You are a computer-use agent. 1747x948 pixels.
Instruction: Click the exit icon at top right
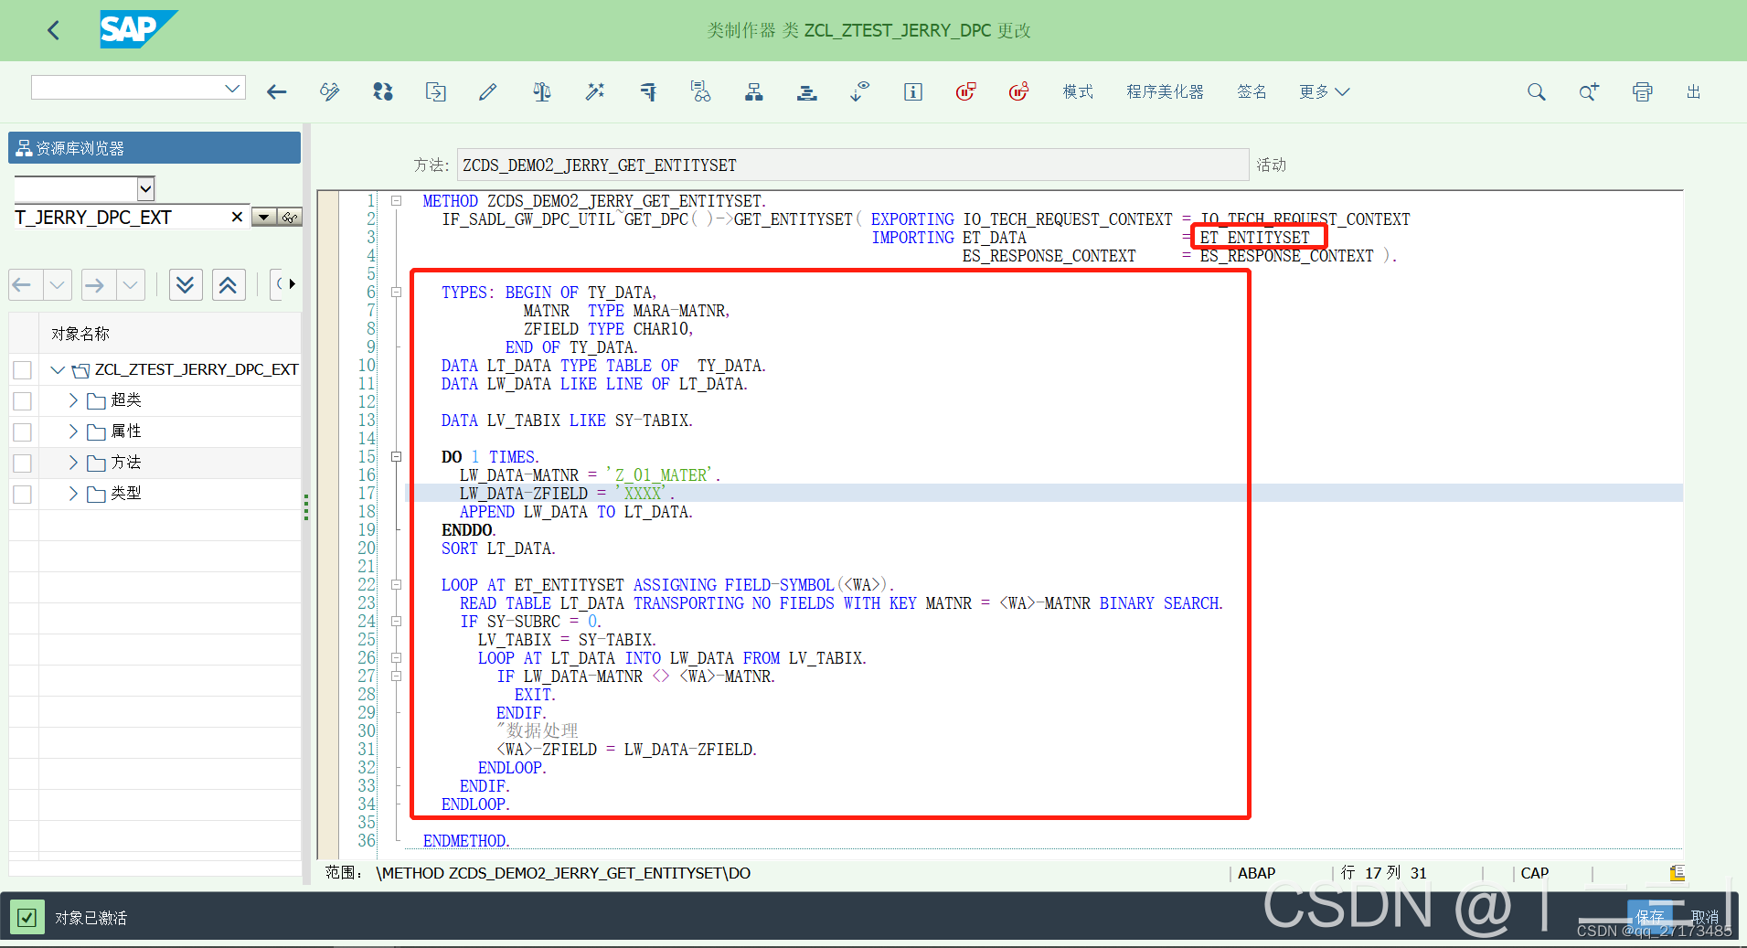click(1694, 91)
